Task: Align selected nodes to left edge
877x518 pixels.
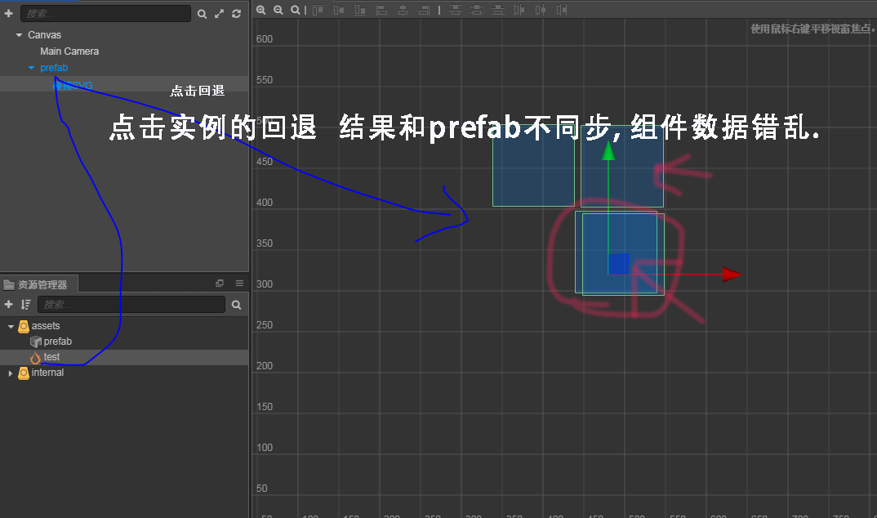Action: point(381,10)
